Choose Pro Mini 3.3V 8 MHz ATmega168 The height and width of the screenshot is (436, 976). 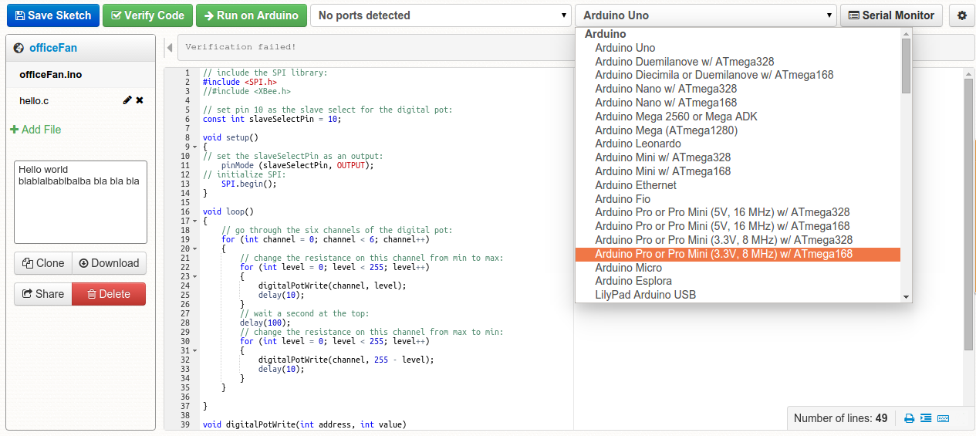point(738,254)
